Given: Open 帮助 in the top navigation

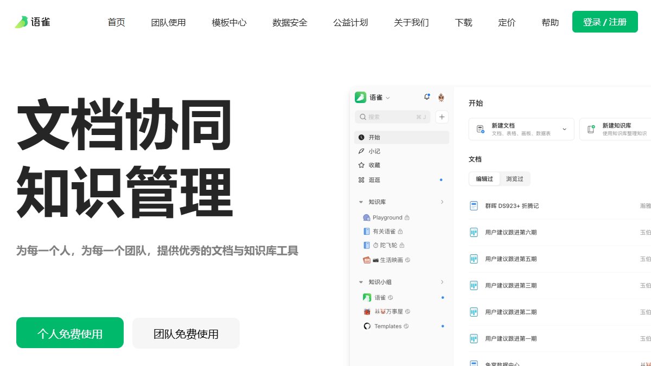Looking at the screenshot, I should tap(550, 22).
